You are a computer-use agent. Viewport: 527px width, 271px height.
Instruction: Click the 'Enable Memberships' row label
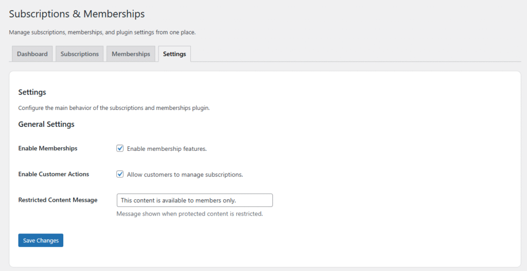[48, 148]
